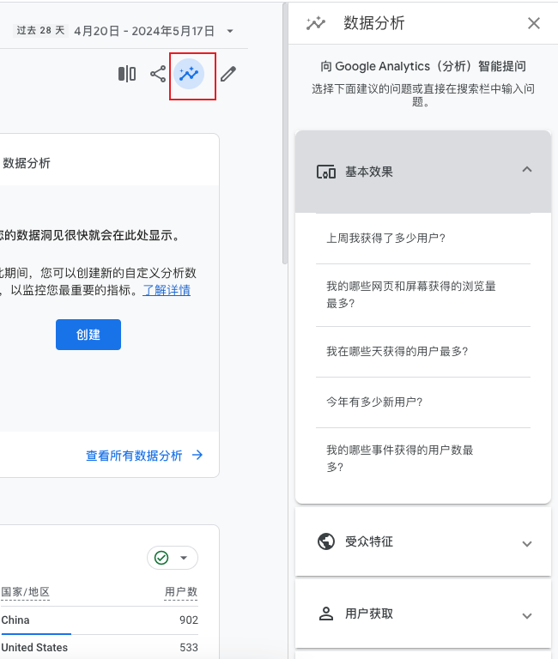
Task: Select the China table row
Action: point(100,620)
